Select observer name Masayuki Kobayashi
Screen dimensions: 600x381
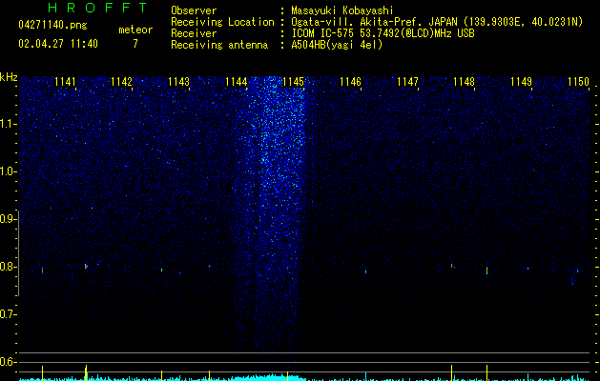[x=342, y=10]
